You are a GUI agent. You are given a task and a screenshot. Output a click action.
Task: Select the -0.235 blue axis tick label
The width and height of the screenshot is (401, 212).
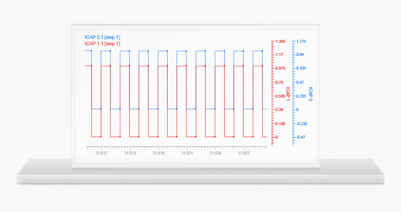302,124
